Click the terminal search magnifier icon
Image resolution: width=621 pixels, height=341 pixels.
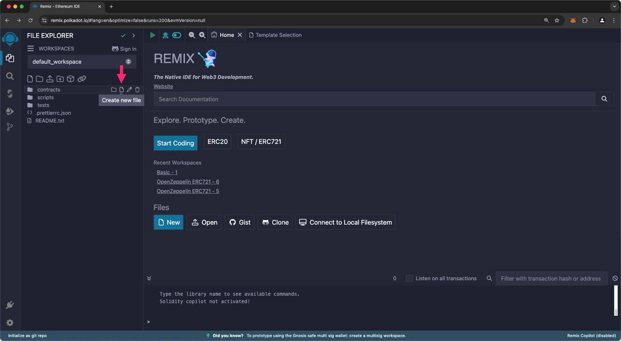(x=489, y=278)
